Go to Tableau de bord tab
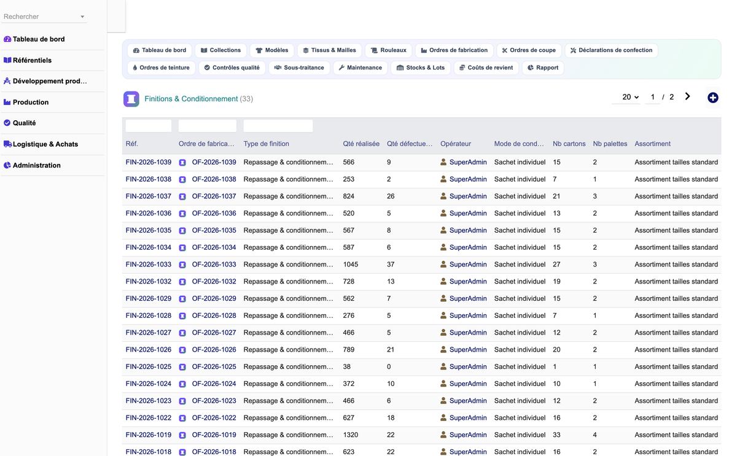Image resolution: width=737 pixels, height=456 pixels. pos(160,50)
